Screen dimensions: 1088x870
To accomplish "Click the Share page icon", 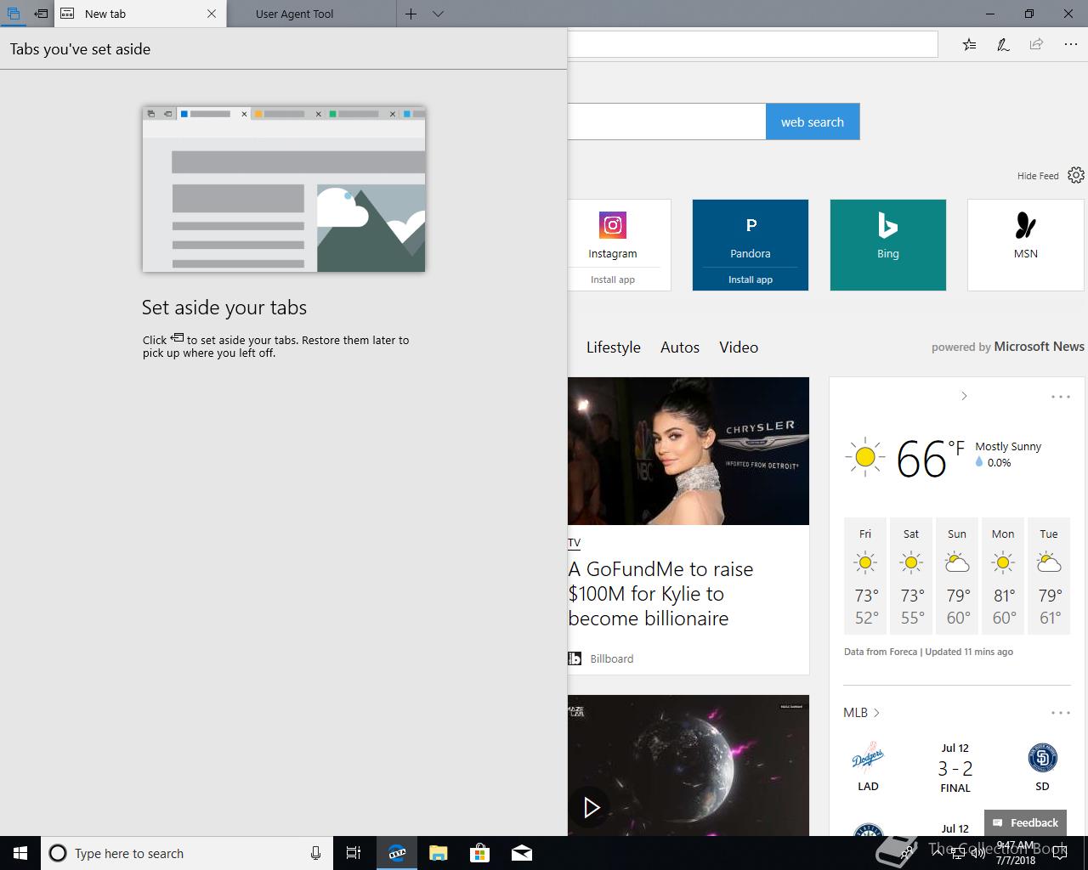I will tap(1036, 44).
